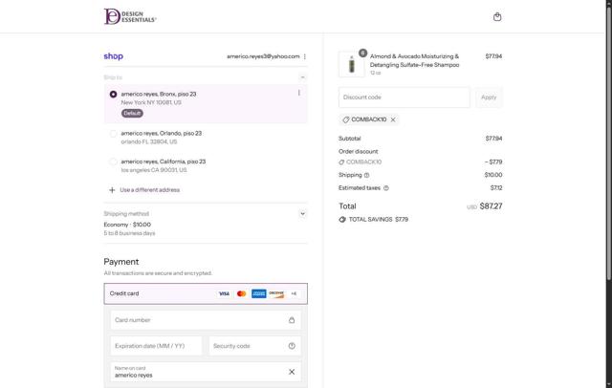Expand the Shipping method section
This screenshot has width=612, height=388.
pyautogui.click(x=302, y=214)
